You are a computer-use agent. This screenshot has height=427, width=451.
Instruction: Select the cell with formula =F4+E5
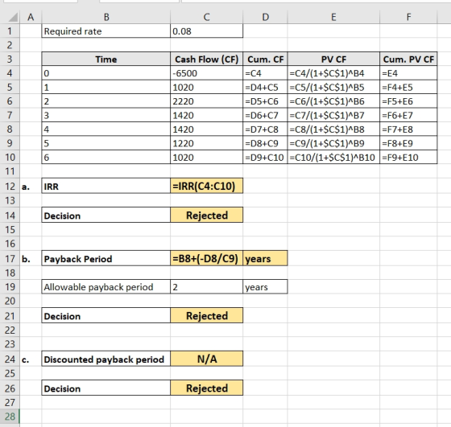[408, 87]
